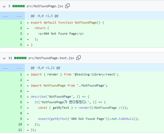The image size is (164, 134).
Task: Click hunk header '@@ -0,0 +1,5 @@'
Action: 44,16
